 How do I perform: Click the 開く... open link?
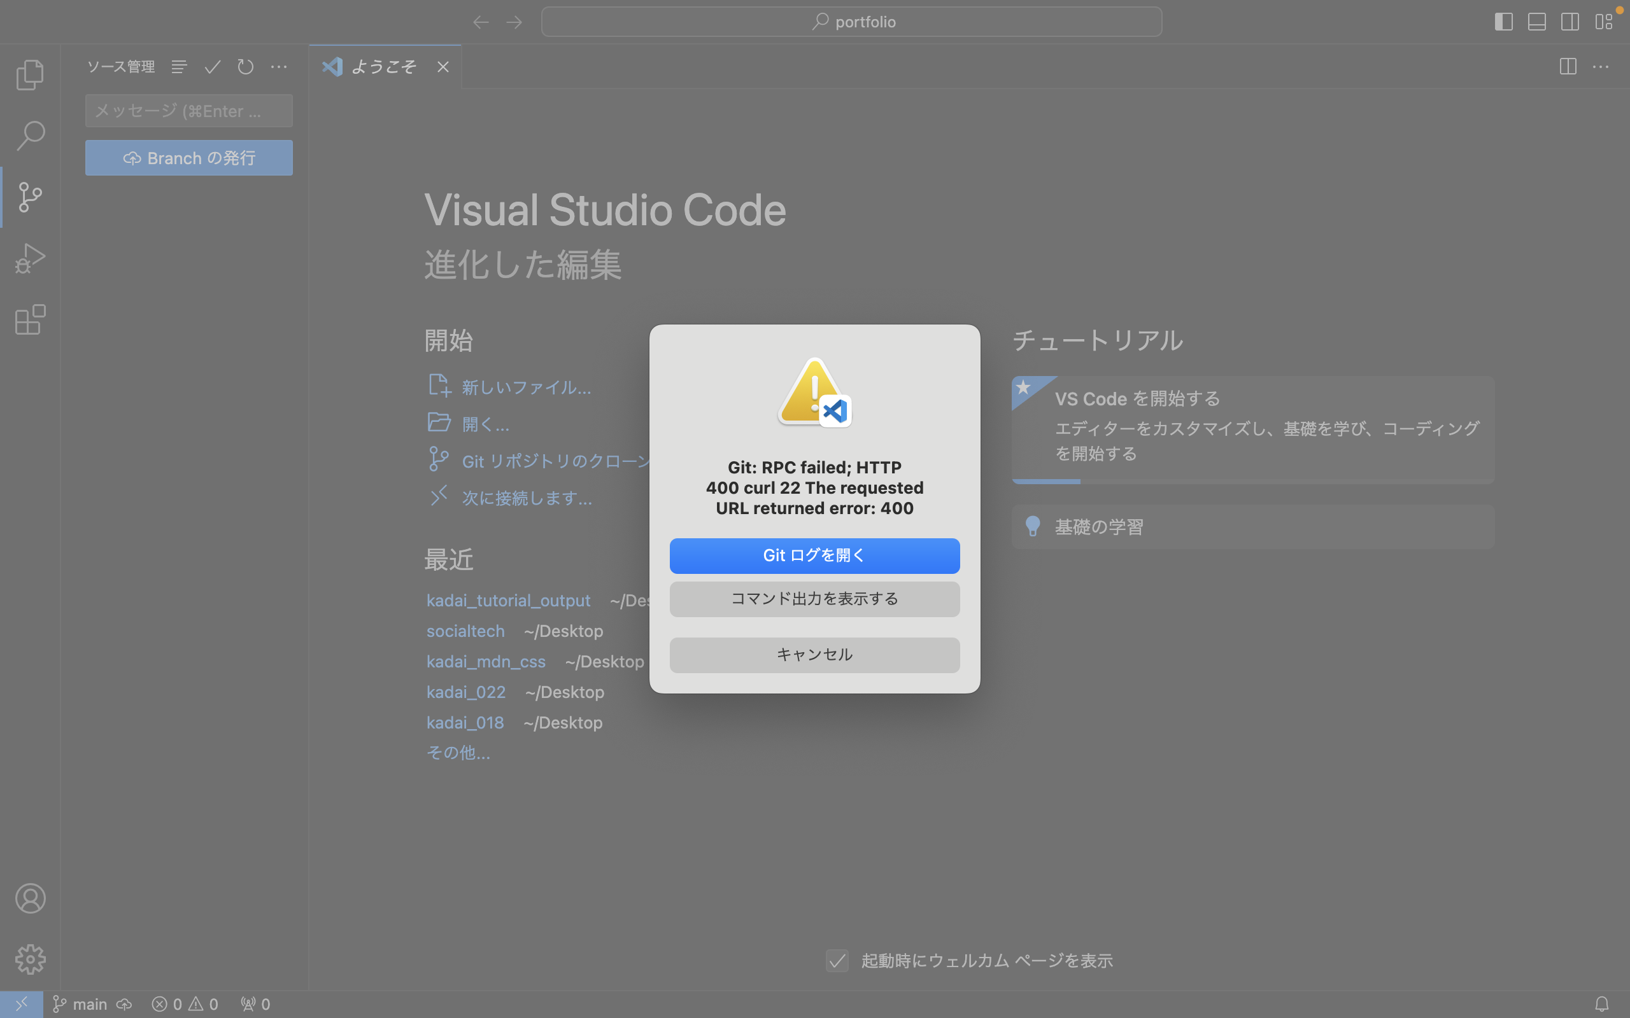(x=469, y=424)
